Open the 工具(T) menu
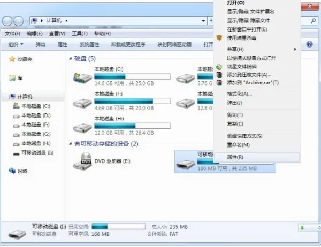Screen dimensions: 321x247 [x=80, y=34]
